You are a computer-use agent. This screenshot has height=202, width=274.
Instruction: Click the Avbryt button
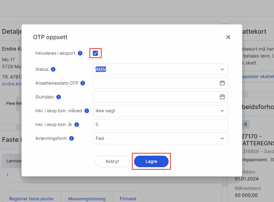click(x=112, y=161)
